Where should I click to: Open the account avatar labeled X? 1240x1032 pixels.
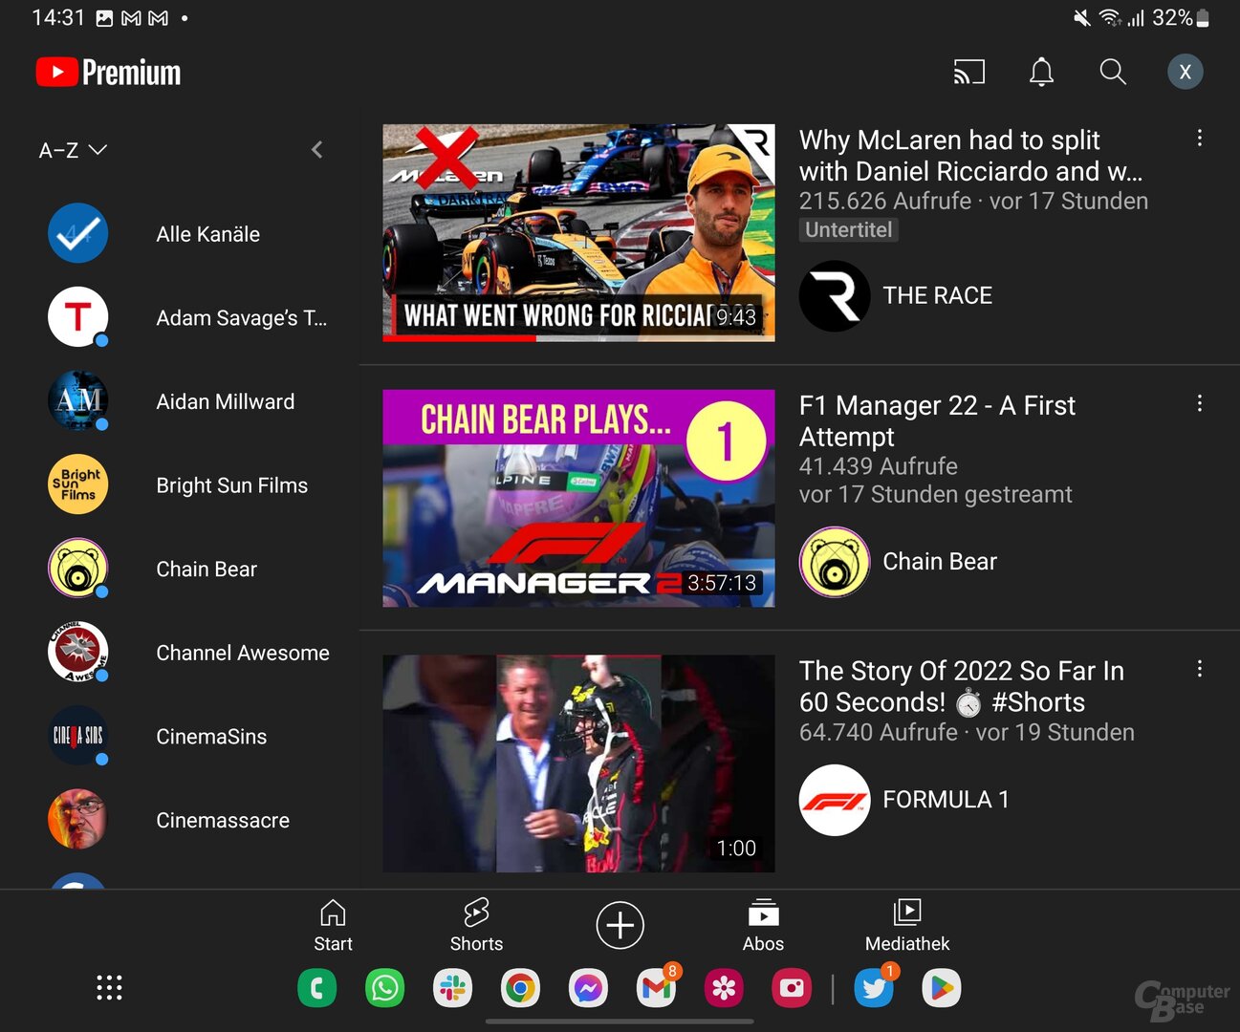click(x=1186, y=72)
